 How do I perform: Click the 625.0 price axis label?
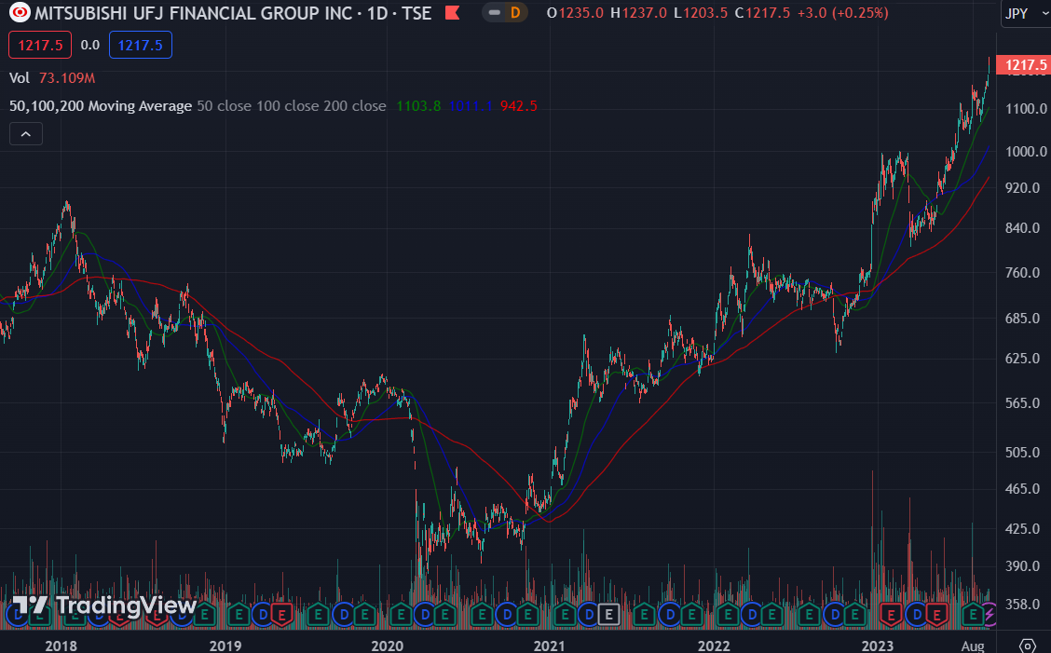pyautogui.click(x=1022, y=359)
